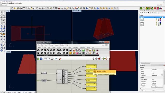Click the blue Grasshopper save disk icon

(41, 59)
